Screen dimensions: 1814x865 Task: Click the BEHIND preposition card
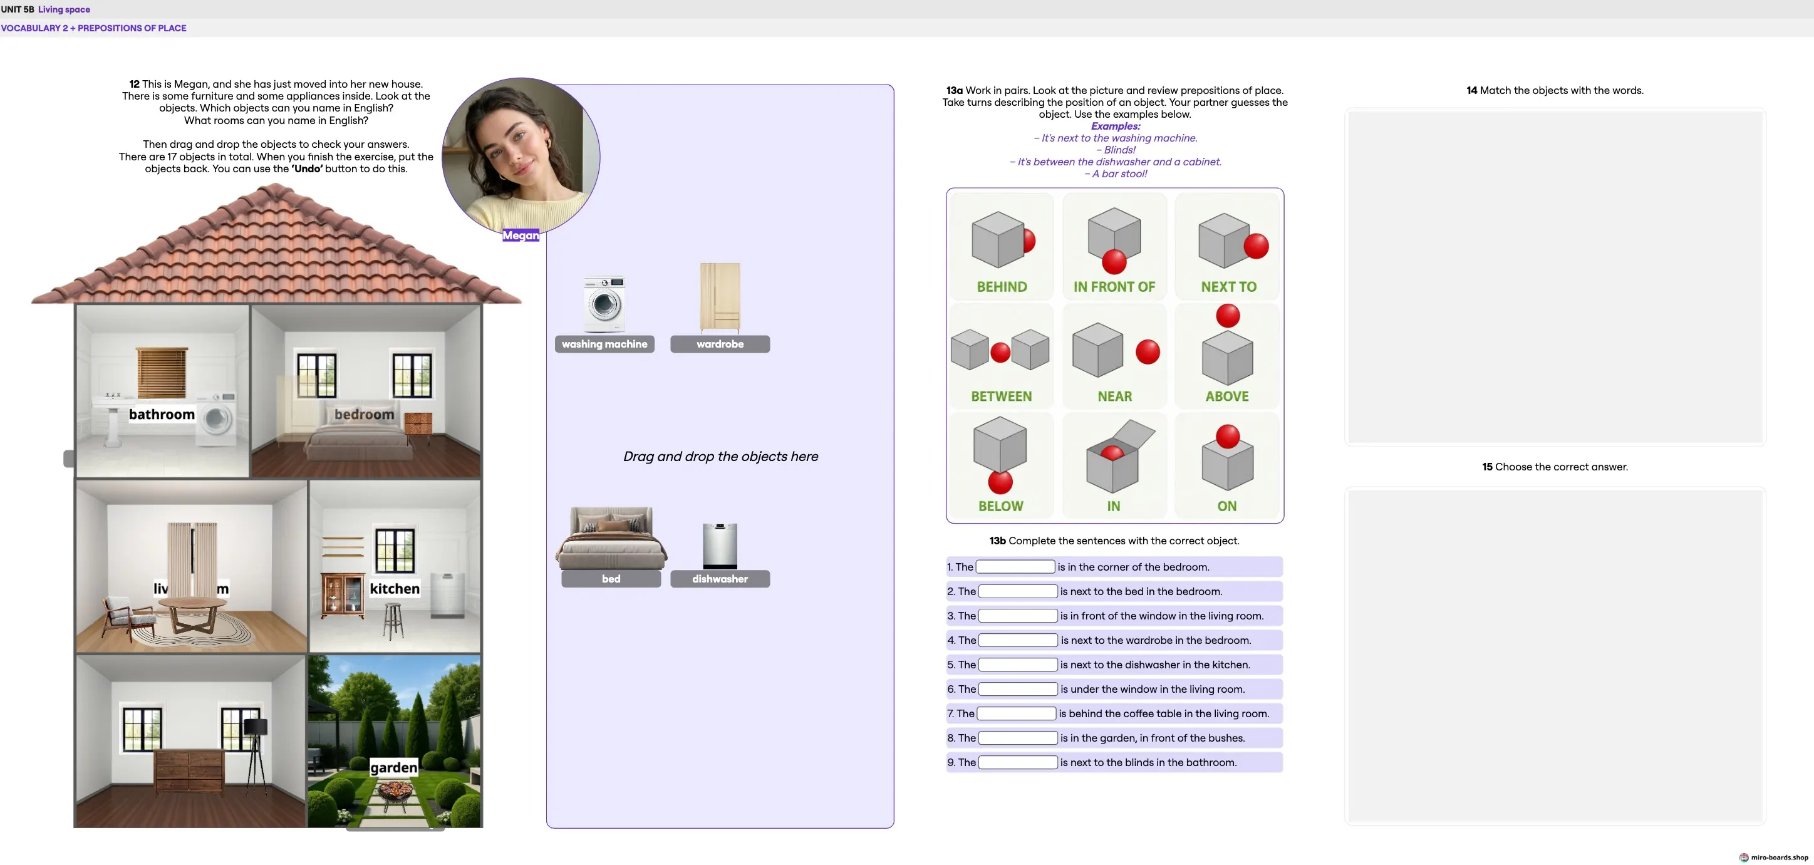[x=1002, y=246]
